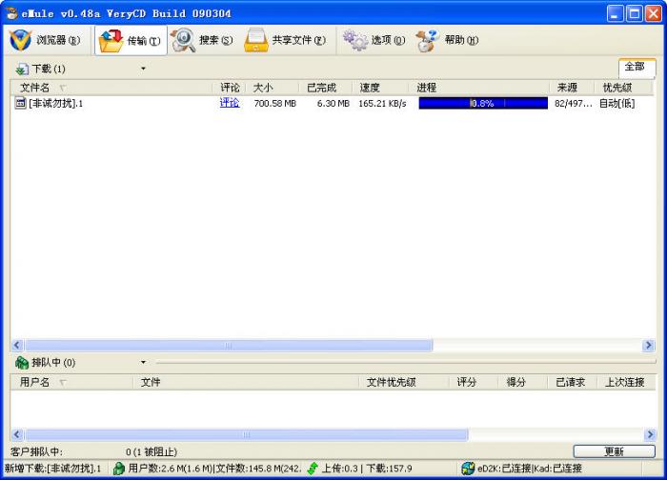Click the download progress bar at 0.8%
The height and width of the screenshot is (480, 667).
pos(482,103)
